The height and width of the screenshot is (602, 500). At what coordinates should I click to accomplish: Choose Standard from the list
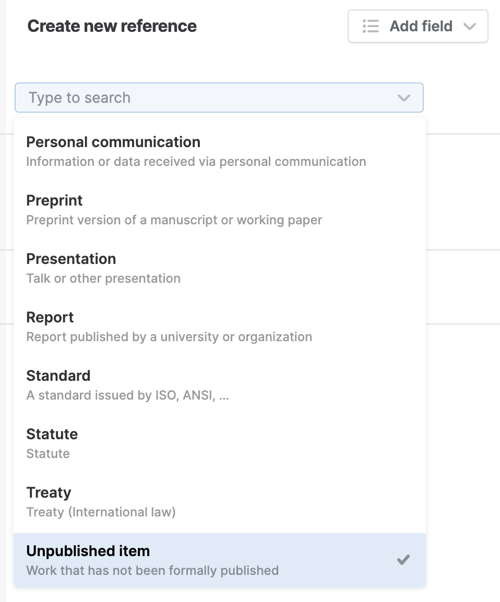tap(58, 376)
